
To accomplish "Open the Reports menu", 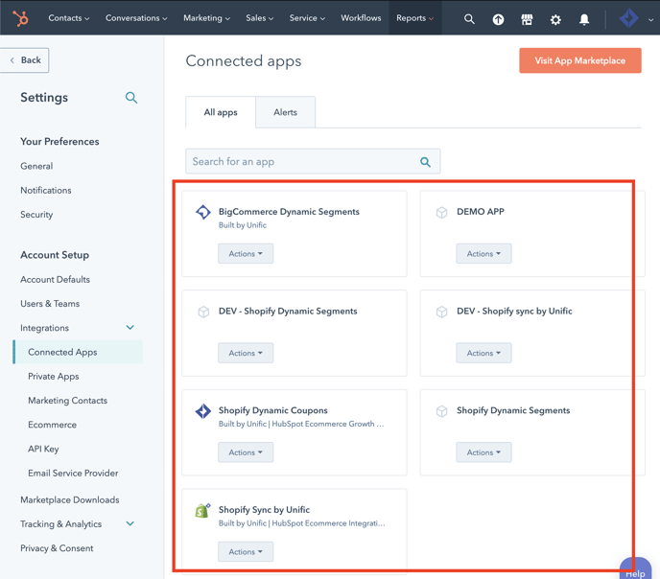I will (415, 18).
